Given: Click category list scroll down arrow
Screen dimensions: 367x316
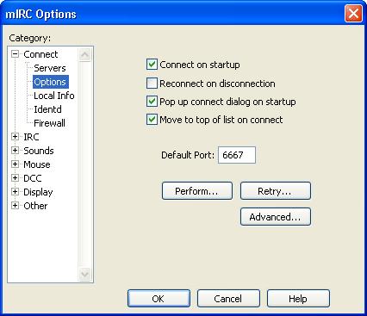Looking at the screenshot, I should coord(84,274).
